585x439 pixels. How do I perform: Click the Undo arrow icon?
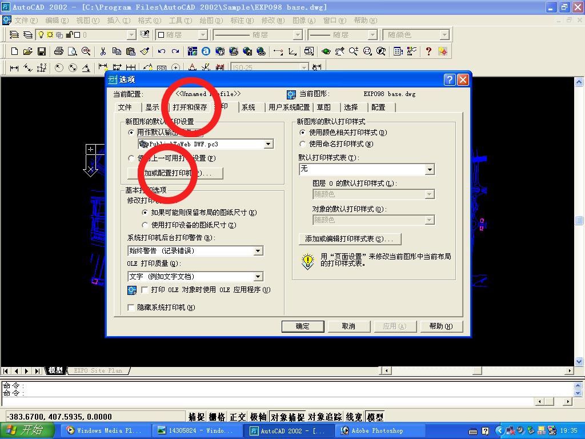click(162, 51)
